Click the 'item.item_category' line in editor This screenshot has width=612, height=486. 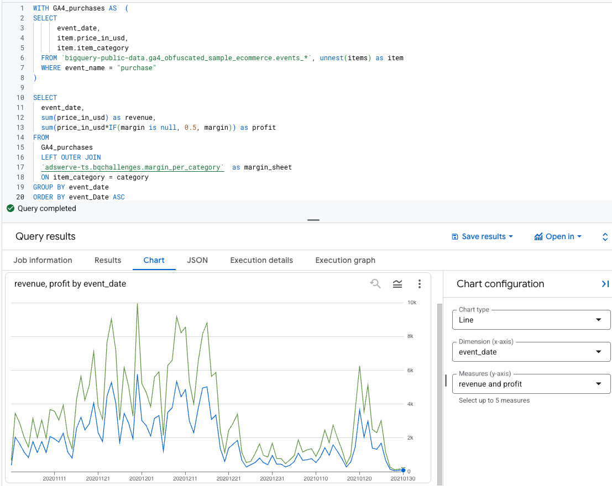(93, 48)
